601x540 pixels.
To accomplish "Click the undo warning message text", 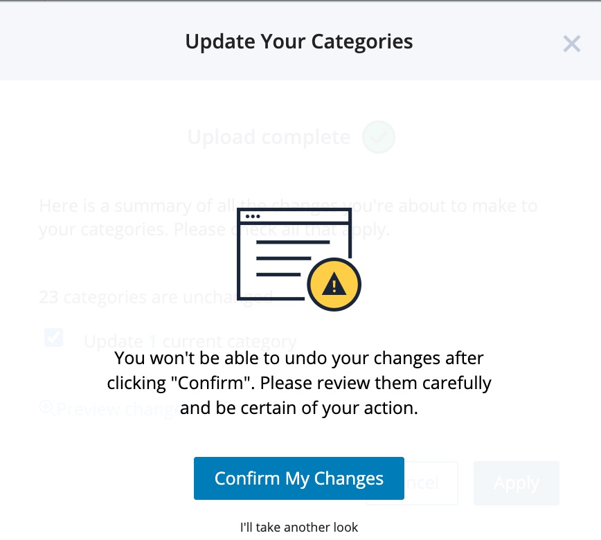I will point(299,383).
